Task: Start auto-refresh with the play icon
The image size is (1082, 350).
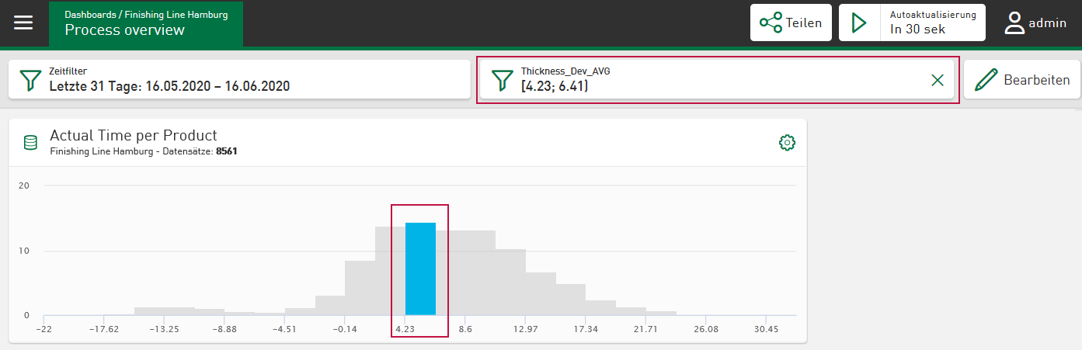Action: coord(858,23)
